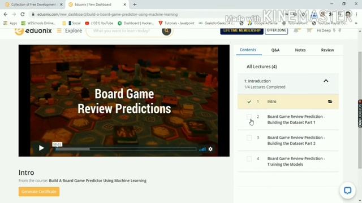This screenshot has width=362, height=203.
Task: Open the YouTube bookmark
Action: 99,23
